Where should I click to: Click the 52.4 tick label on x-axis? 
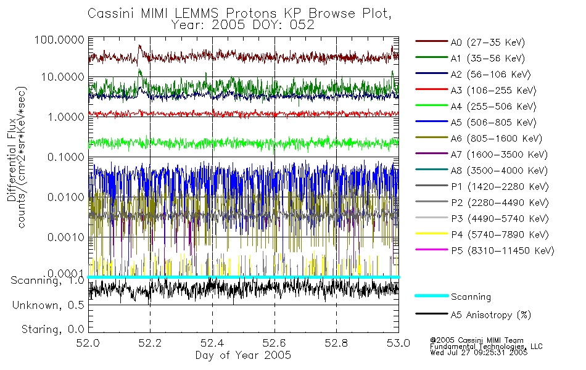tap(212, 343)
